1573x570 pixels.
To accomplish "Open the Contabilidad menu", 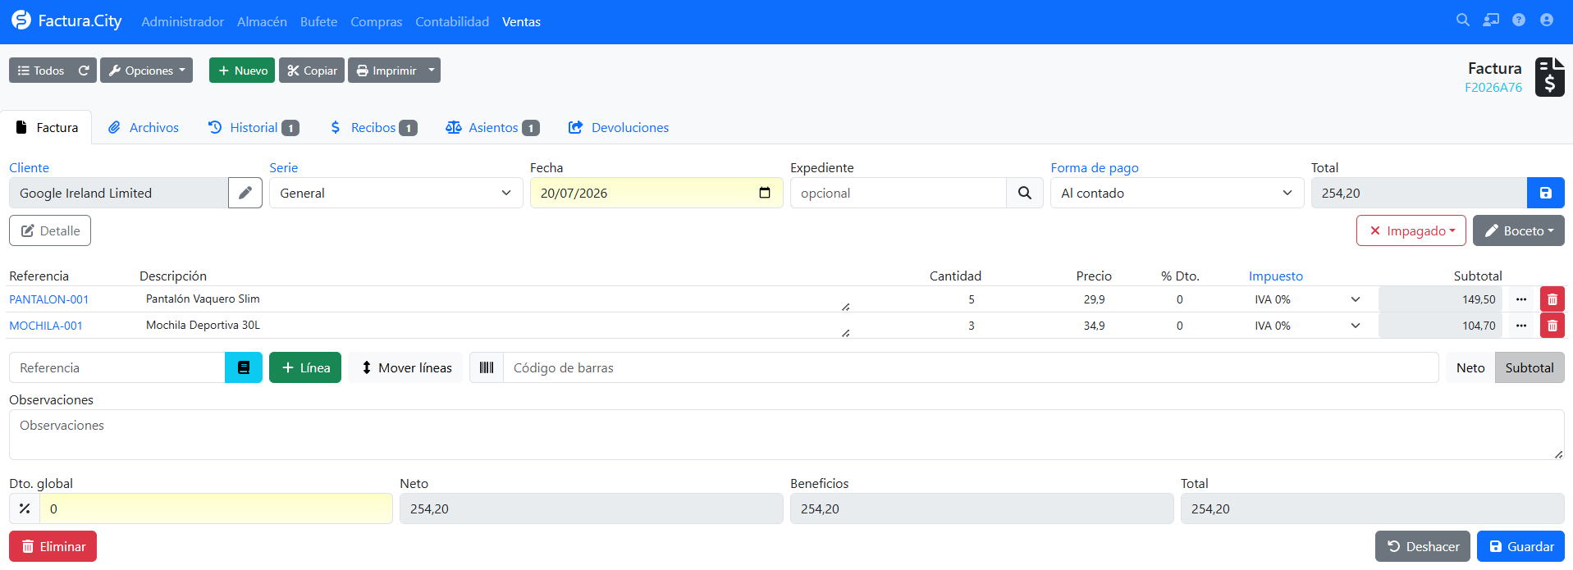I will coord(452,21).
